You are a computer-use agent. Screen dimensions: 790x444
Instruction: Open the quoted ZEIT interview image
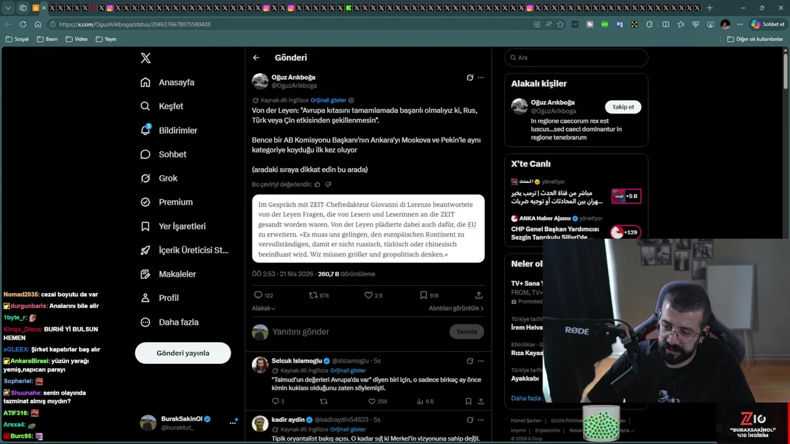point(368,229)
